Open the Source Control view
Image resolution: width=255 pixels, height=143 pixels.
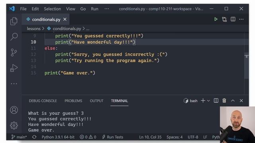click(14, 52)
